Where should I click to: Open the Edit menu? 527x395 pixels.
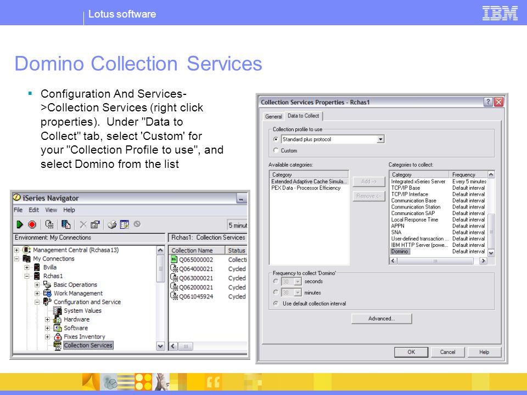(33, 210)
